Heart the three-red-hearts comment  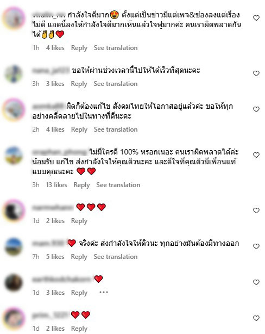click(x=256, y=211)
